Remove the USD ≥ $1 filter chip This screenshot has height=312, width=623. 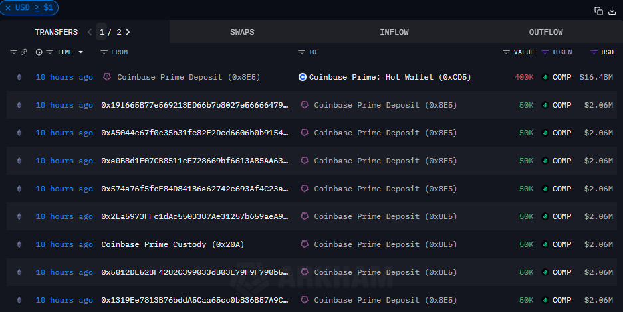tap(8, 8)
